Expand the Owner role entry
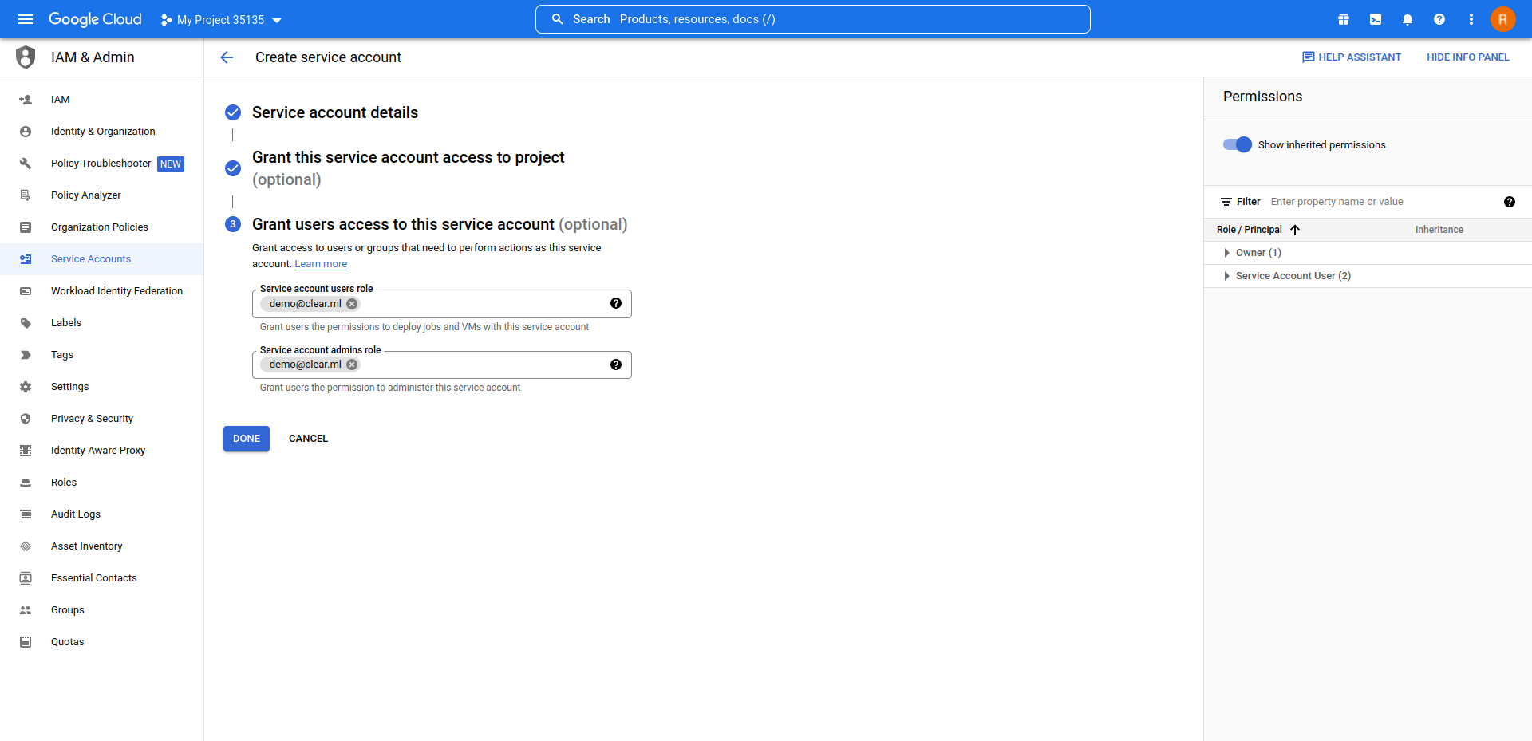 click(x=1227, y=253)
